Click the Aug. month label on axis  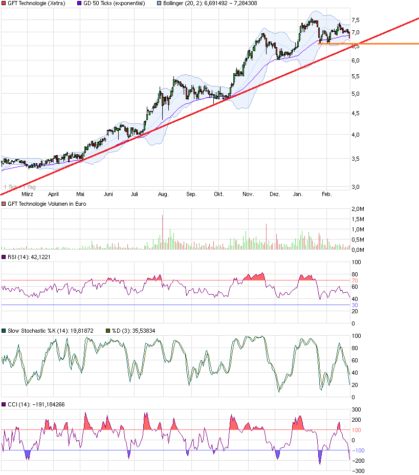tap(163, 194)
